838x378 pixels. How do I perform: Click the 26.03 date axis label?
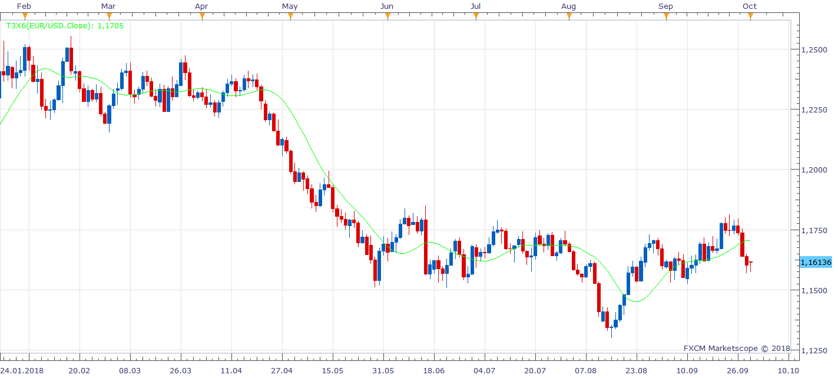[181, 370]
